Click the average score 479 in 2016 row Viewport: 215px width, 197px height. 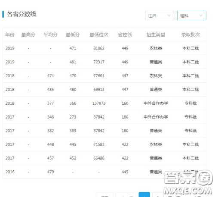(51, 172)
